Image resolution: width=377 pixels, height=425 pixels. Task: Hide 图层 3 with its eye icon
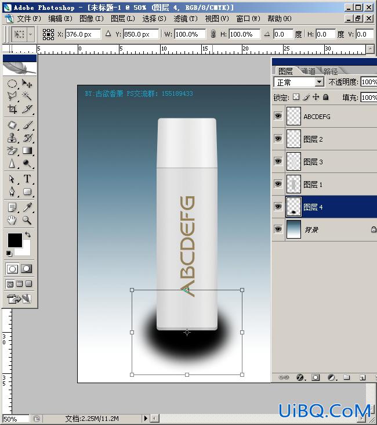pyautogui.click(x=278, y=161)
